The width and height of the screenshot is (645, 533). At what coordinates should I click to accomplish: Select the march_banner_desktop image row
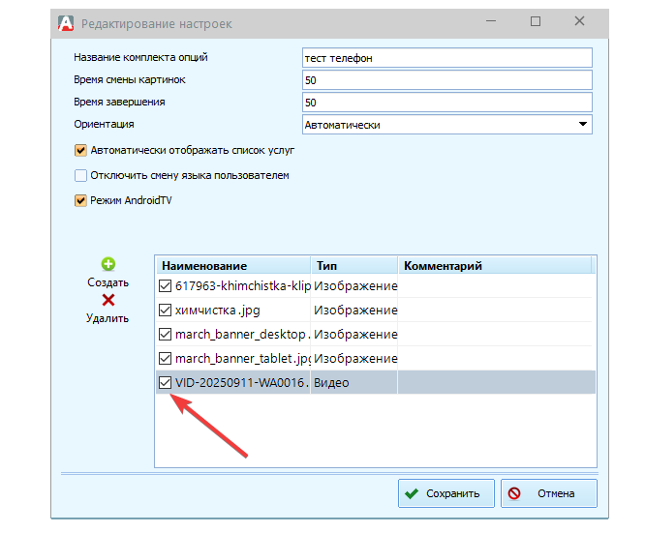click(242, 335)
